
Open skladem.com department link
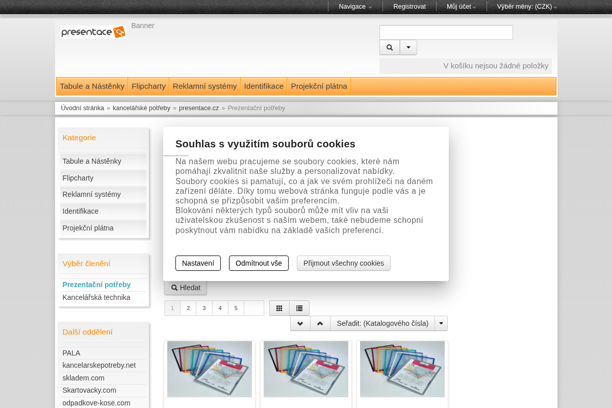pyautogui.click(x=84, y=378)
